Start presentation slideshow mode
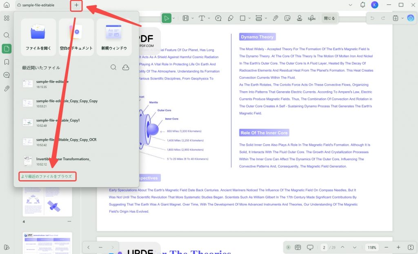418x254 pixels. point(310,247)
